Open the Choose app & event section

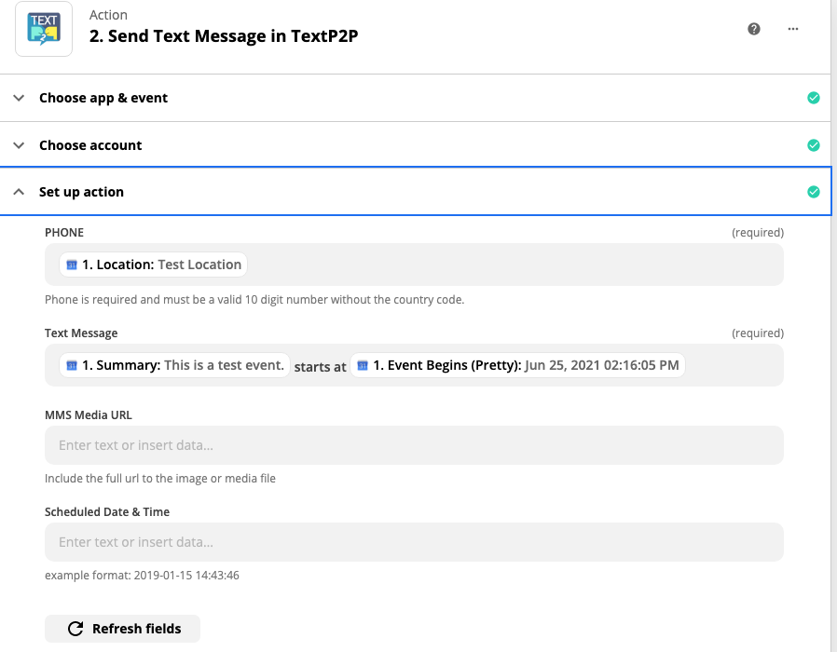coord(416,98)
